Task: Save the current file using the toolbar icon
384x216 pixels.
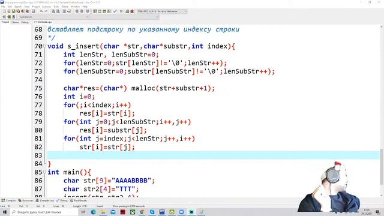Action: pyautogui.click(x=13, y=11)
